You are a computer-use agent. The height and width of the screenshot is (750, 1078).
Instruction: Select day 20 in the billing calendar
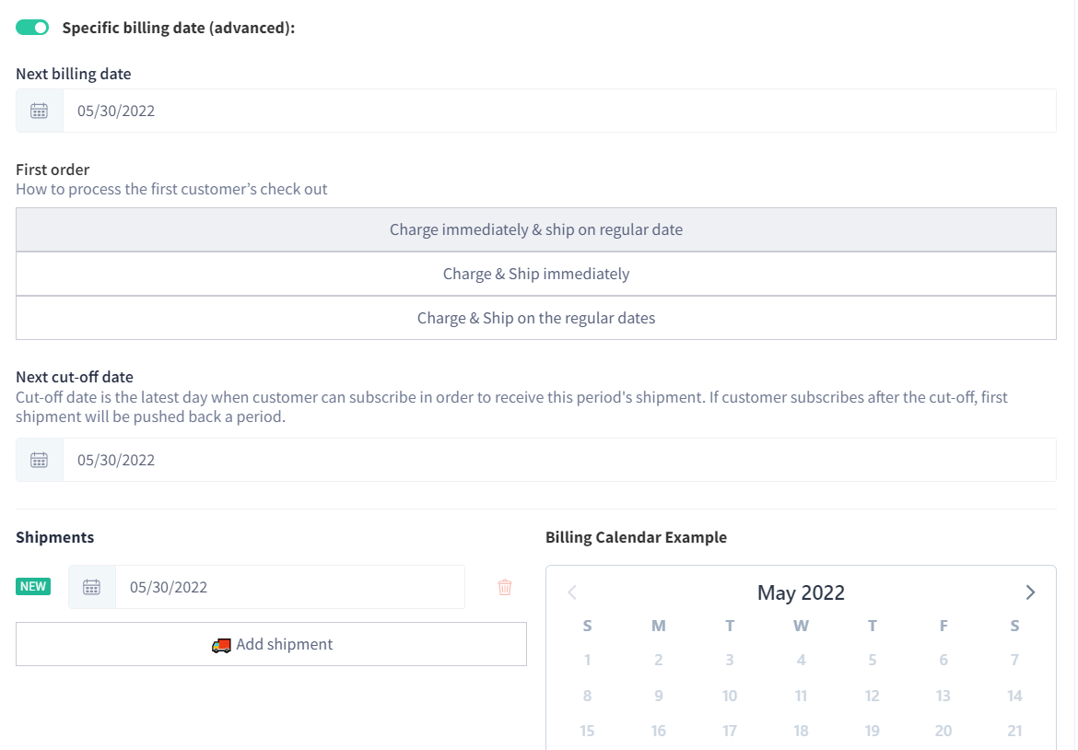(x=943, y=731)
